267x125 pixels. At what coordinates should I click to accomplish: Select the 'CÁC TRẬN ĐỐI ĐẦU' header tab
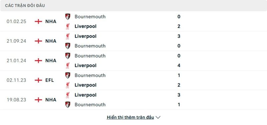click(25, 6)
